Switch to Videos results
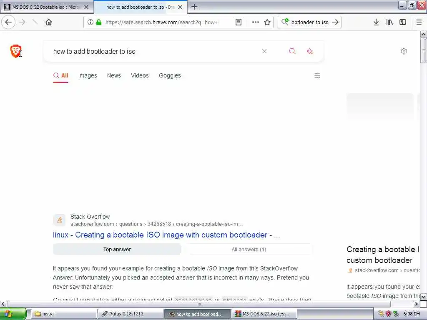 (140, 76)
